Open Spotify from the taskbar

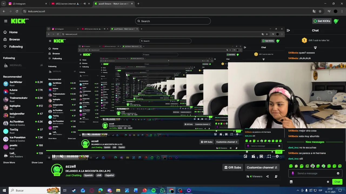154,190
